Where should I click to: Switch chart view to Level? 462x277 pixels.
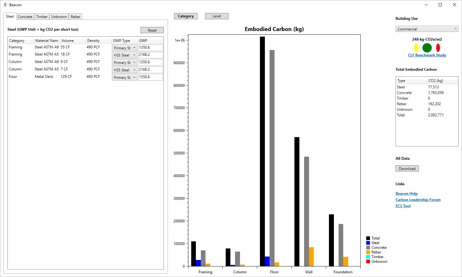[x=216, y=16]
